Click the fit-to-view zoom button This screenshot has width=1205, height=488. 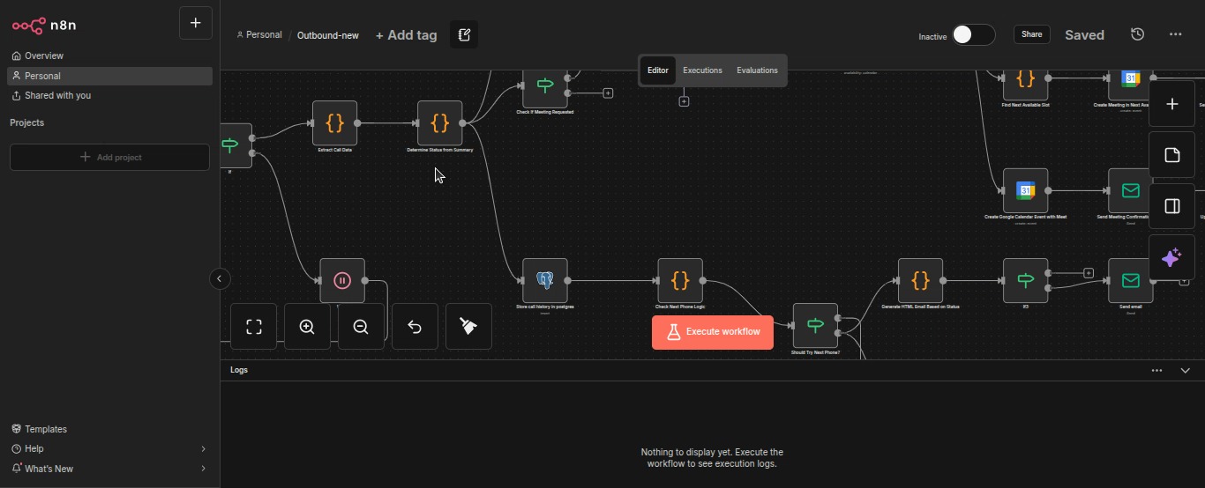(254, 327)
